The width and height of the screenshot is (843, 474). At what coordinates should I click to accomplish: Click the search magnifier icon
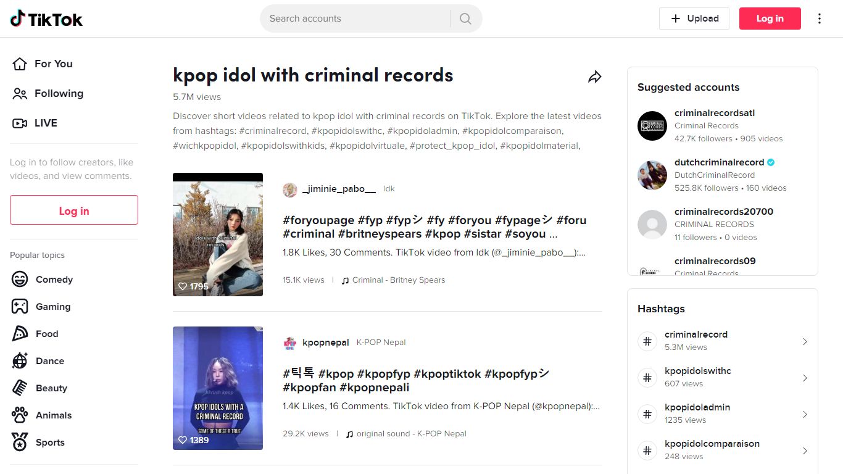tap(465, 19)
